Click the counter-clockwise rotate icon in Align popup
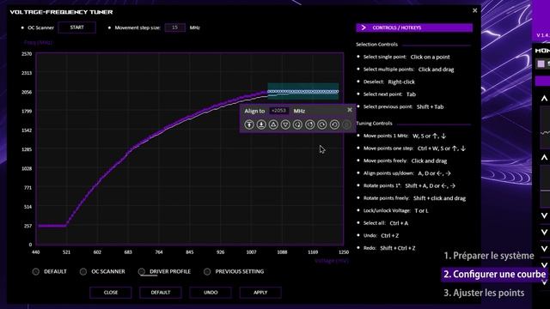This screenshot has width=550, height=309. coord(334,124)
